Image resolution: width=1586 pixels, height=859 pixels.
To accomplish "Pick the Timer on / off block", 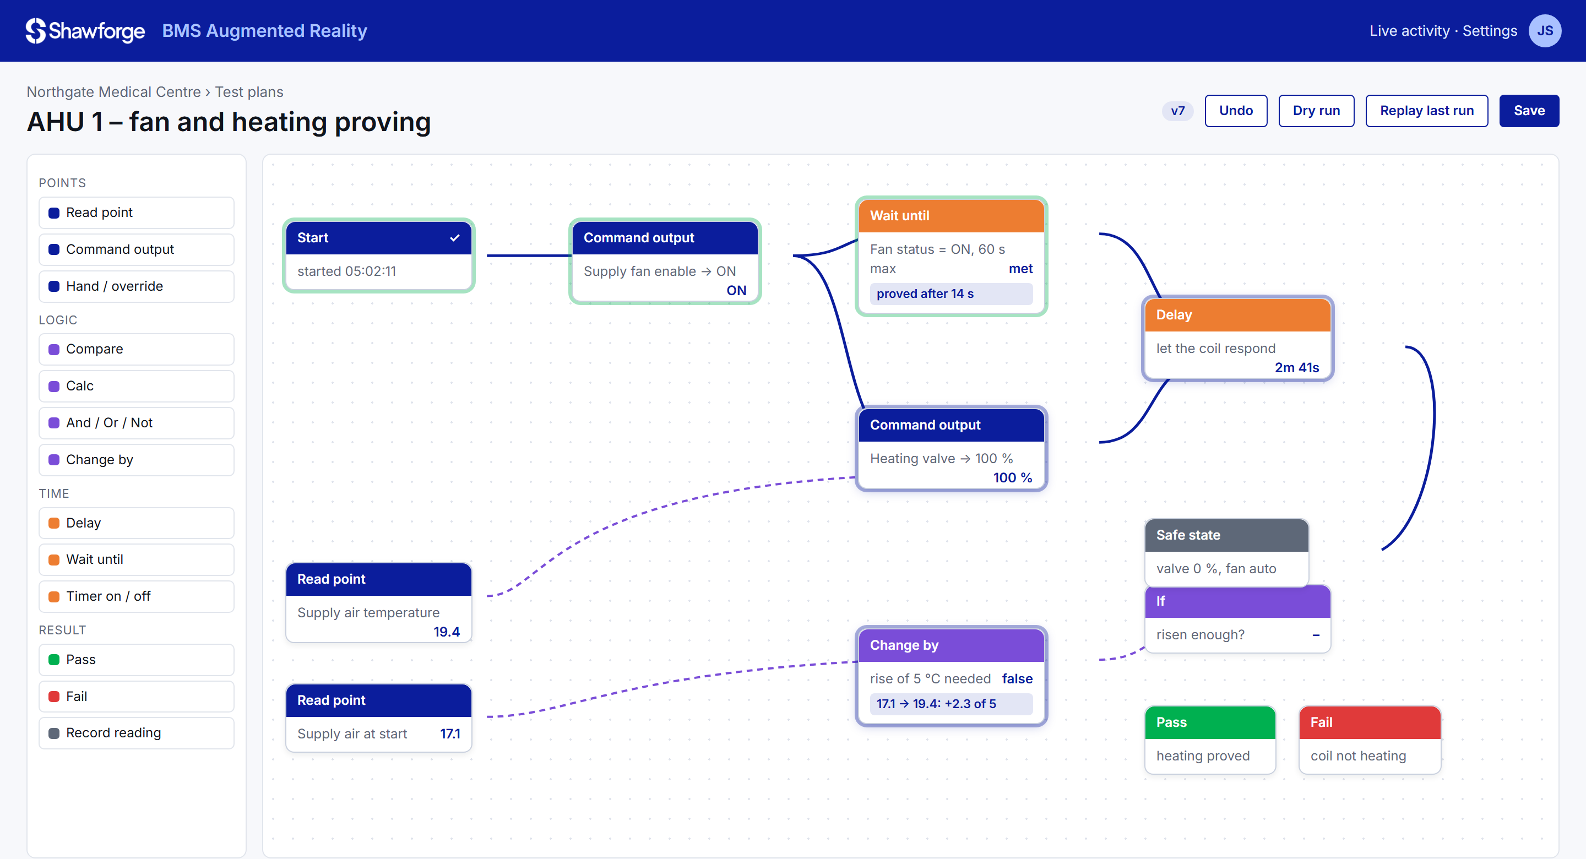I will (136, 596).
